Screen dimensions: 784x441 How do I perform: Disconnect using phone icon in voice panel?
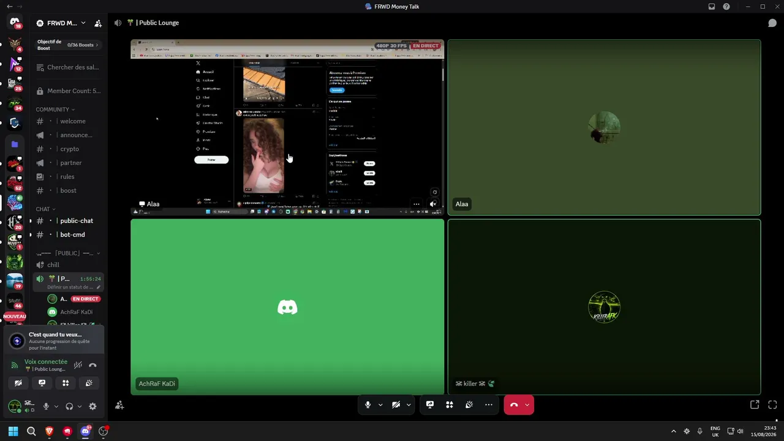(92, 365)
